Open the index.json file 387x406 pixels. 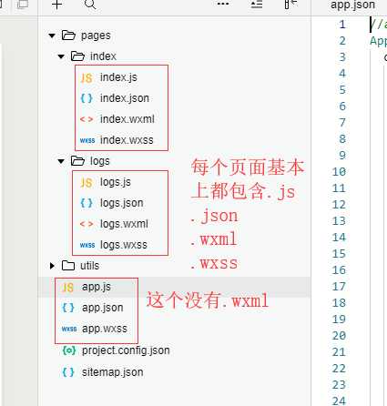coord(125,98)
